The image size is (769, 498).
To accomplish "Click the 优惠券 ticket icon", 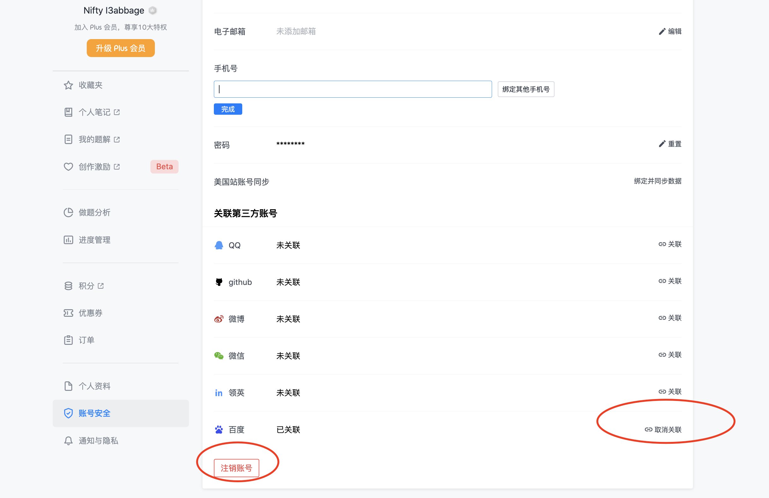I will [x=68, y=313].
